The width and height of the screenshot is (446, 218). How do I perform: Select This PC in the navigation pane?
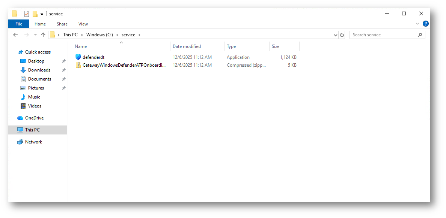pyautogui.click(x=38, y=130)
